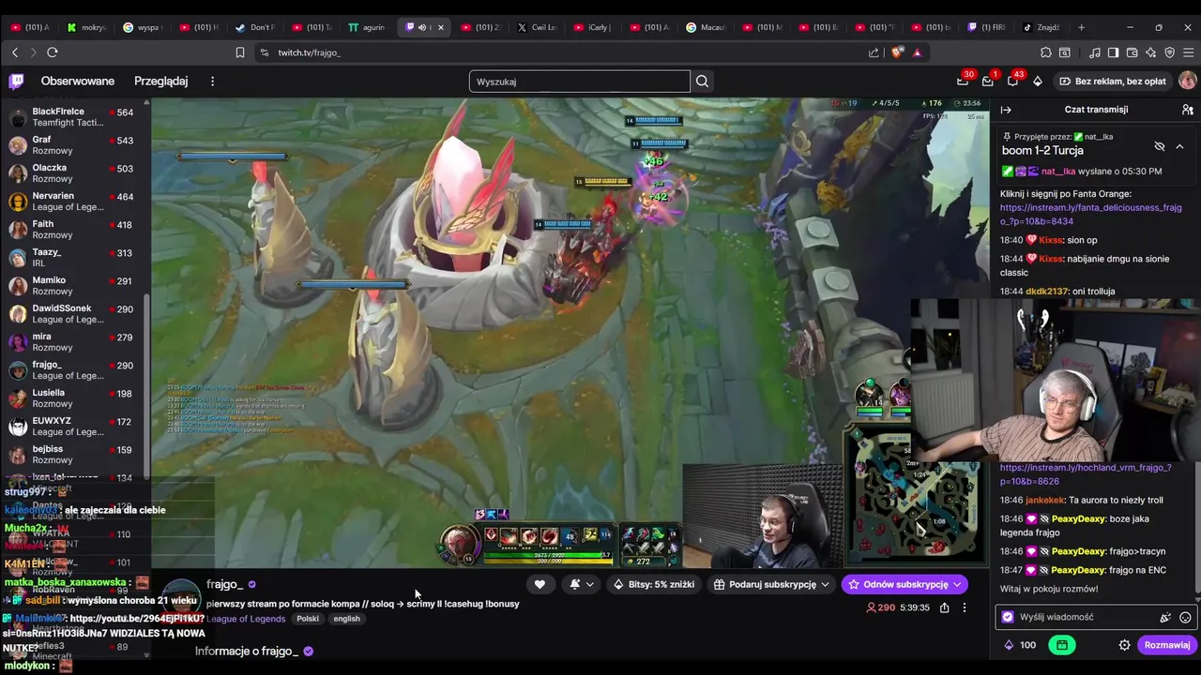Click the Rozmawiaj send button
This screenshot has height=675, width=1201.
click(1166, 645)
